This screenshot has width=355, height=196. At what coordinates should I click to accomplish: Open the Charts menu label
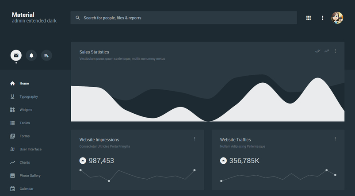(x=25, y=162)
